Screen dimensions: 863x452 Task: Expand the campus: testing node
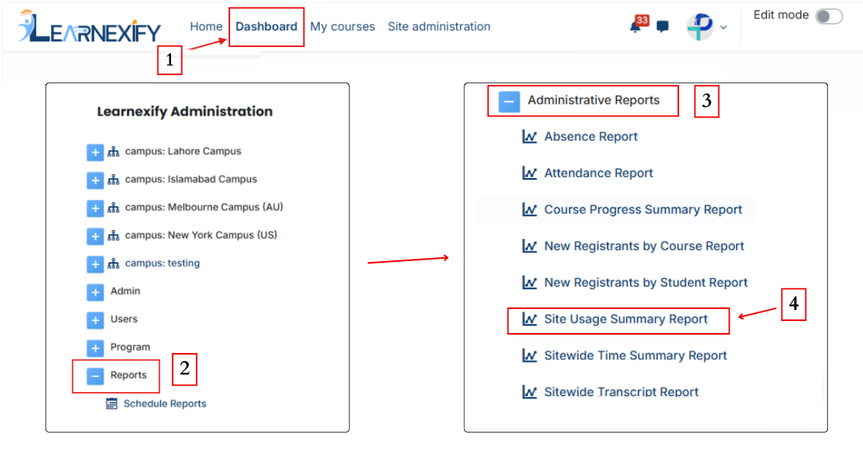click(95, 264)
